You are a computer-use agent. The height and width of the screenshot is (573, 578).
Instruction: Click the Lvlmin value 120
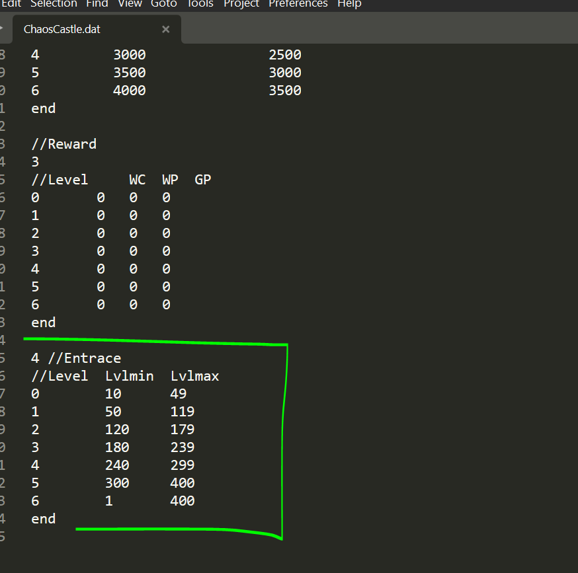click(x=117, y=430)
